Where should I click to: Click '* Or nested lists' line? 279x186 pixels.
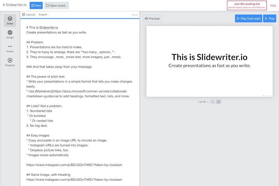pos(42,121)
